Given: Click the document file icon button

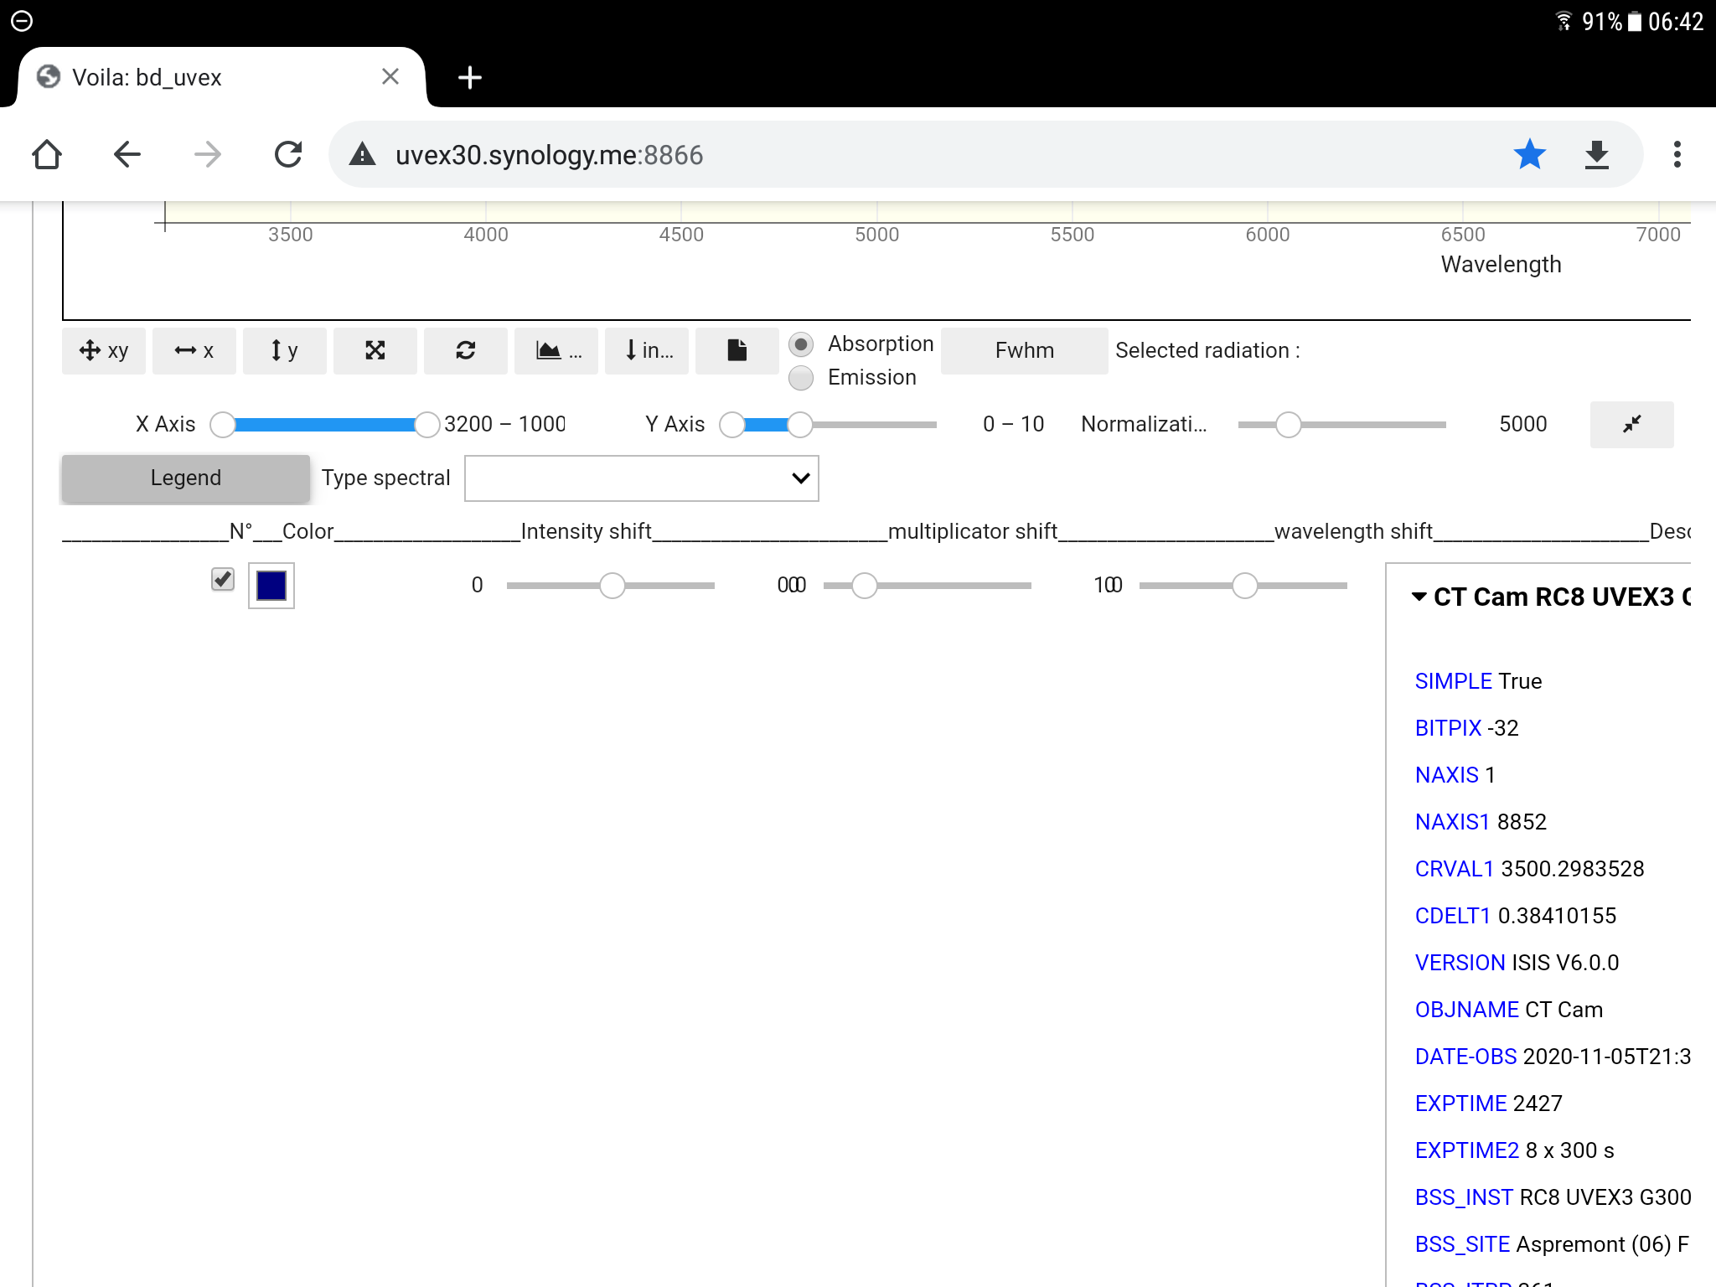Looking at the screenshot, I should click(x=737, y=350).
